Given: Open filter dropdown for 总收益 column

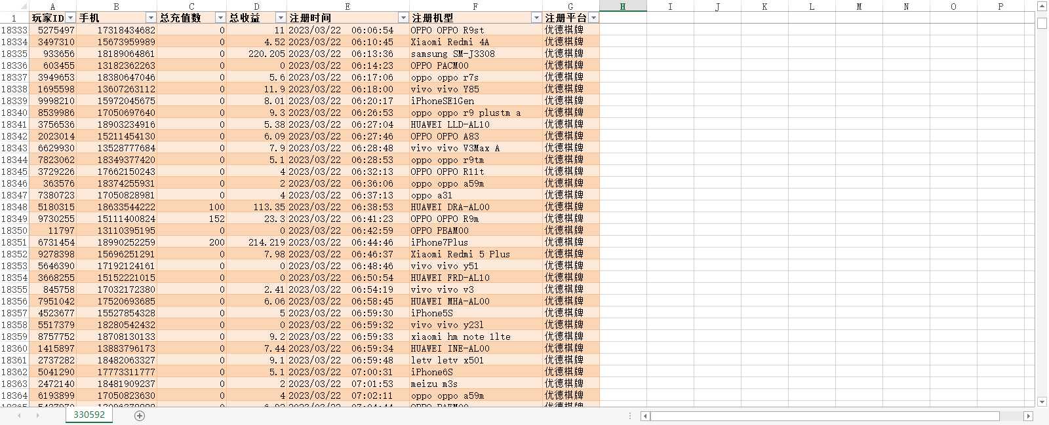Looking at the screenshot, I should point(281,18).
